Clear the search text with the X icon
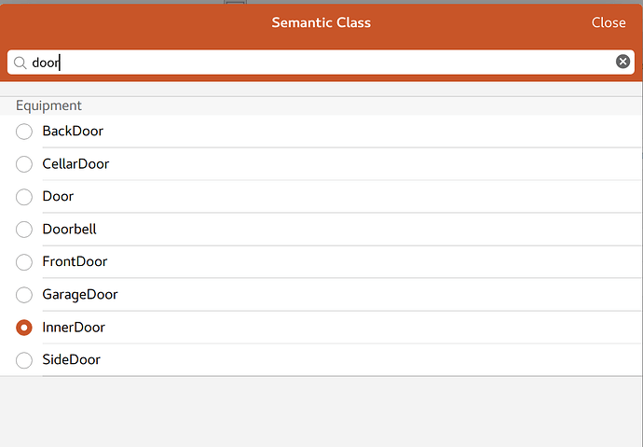 [x=622, y=63]
